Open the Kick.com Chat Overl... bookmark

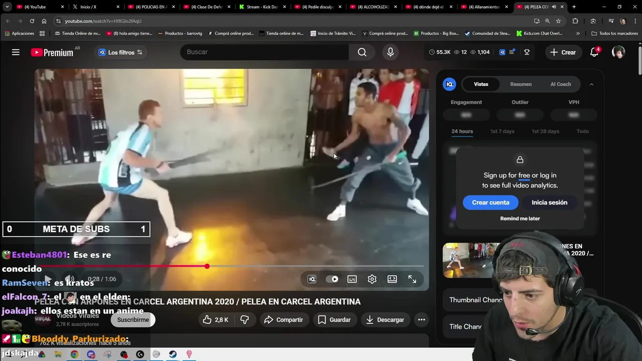tap(539, 34)
